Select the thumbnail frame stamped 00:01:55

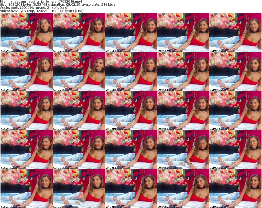[131, 189]
